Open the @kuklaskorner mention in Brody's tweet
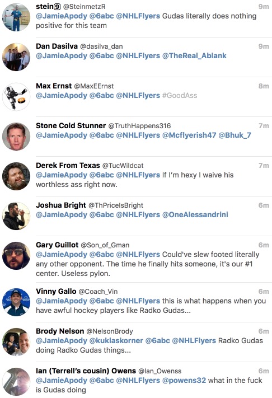The width and height of the screenshot is (272, 398). [x=116, y=341]
